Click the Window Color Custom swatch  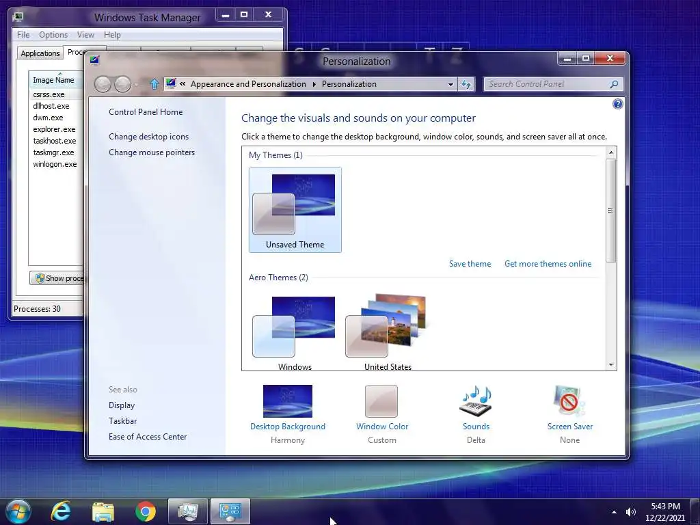coord(381,401)
